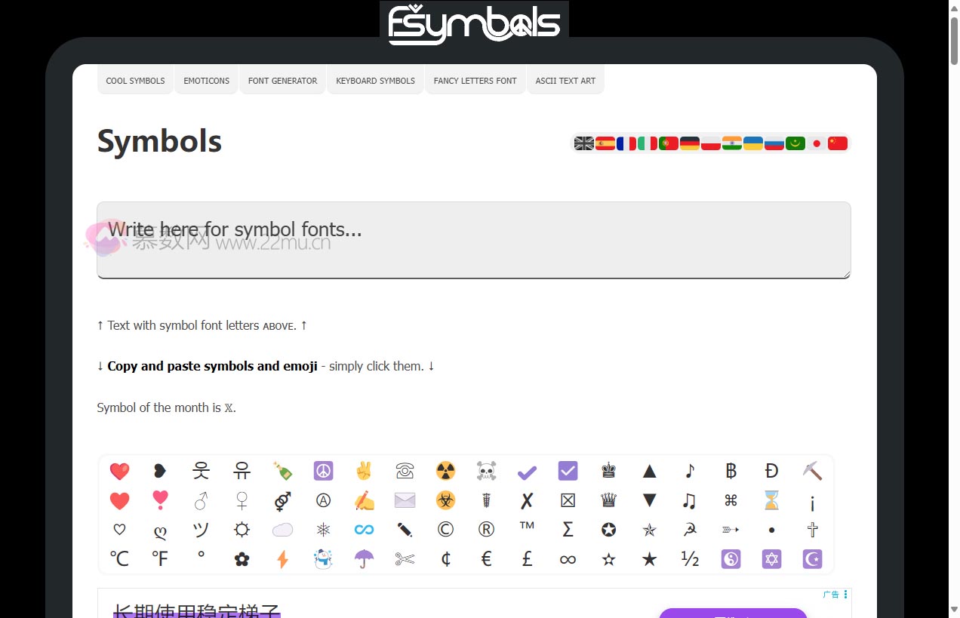This screenshot has width=960, height=618.
Task: Switch to the EMOTICONS tab
Action: pyautogui.click(x=206, y=81)
